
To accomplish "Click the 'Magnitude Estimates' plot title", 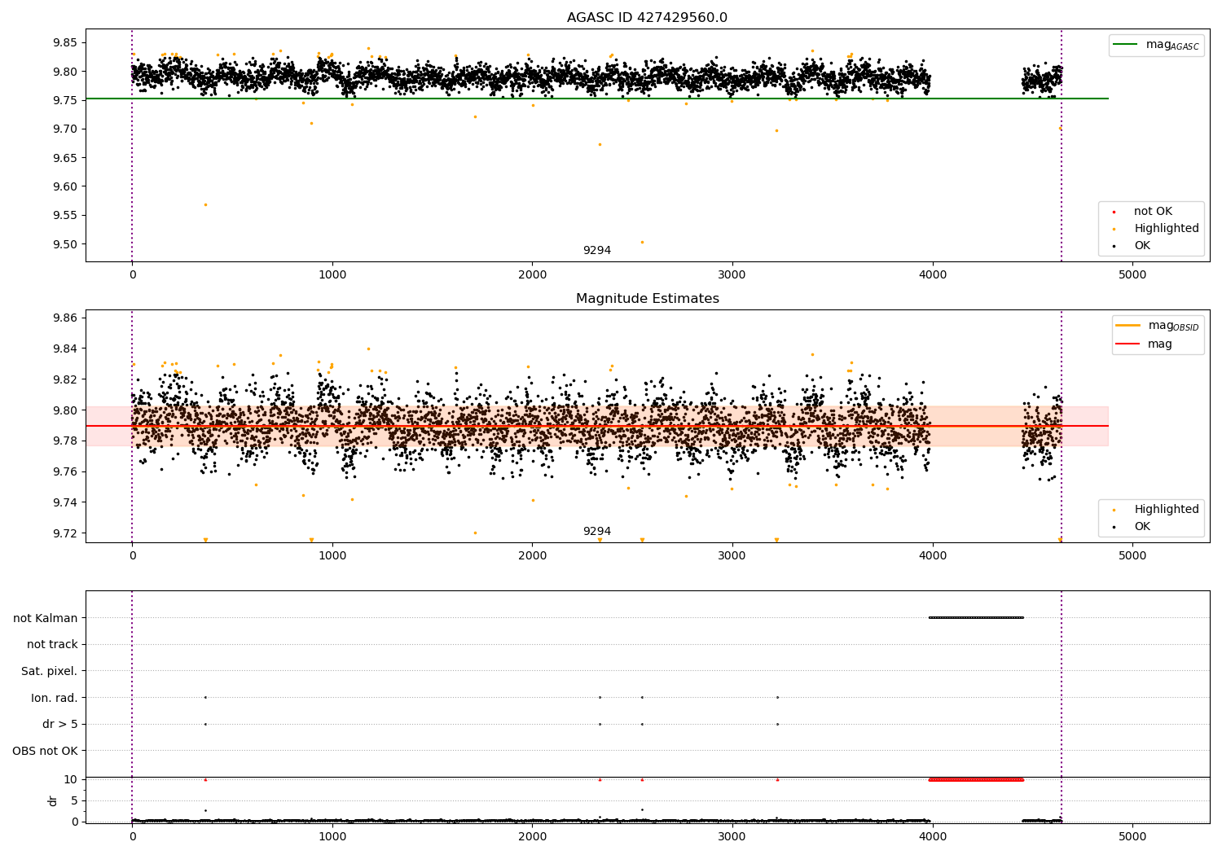I will (648, 299).
